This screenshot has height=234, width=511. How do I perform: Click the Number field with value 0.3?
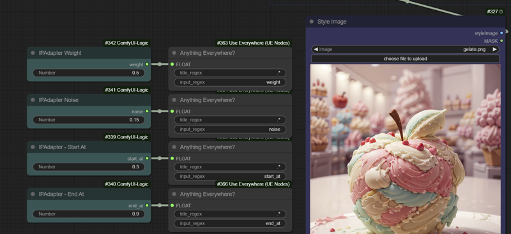pyautogui.click(x=89, y=167)
